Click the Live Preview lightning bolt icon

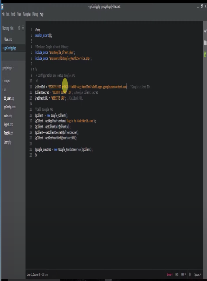pyautogui.click(x=205, y=31)
